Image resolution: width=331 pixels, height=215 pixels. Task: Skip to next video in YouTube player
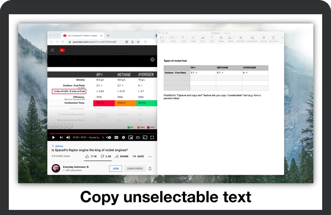(x=61, y=137)
